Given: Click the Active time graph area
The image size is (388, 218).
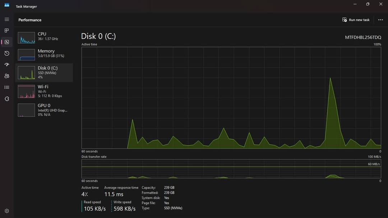Looking at the screenshot, I should pos(231,98).
